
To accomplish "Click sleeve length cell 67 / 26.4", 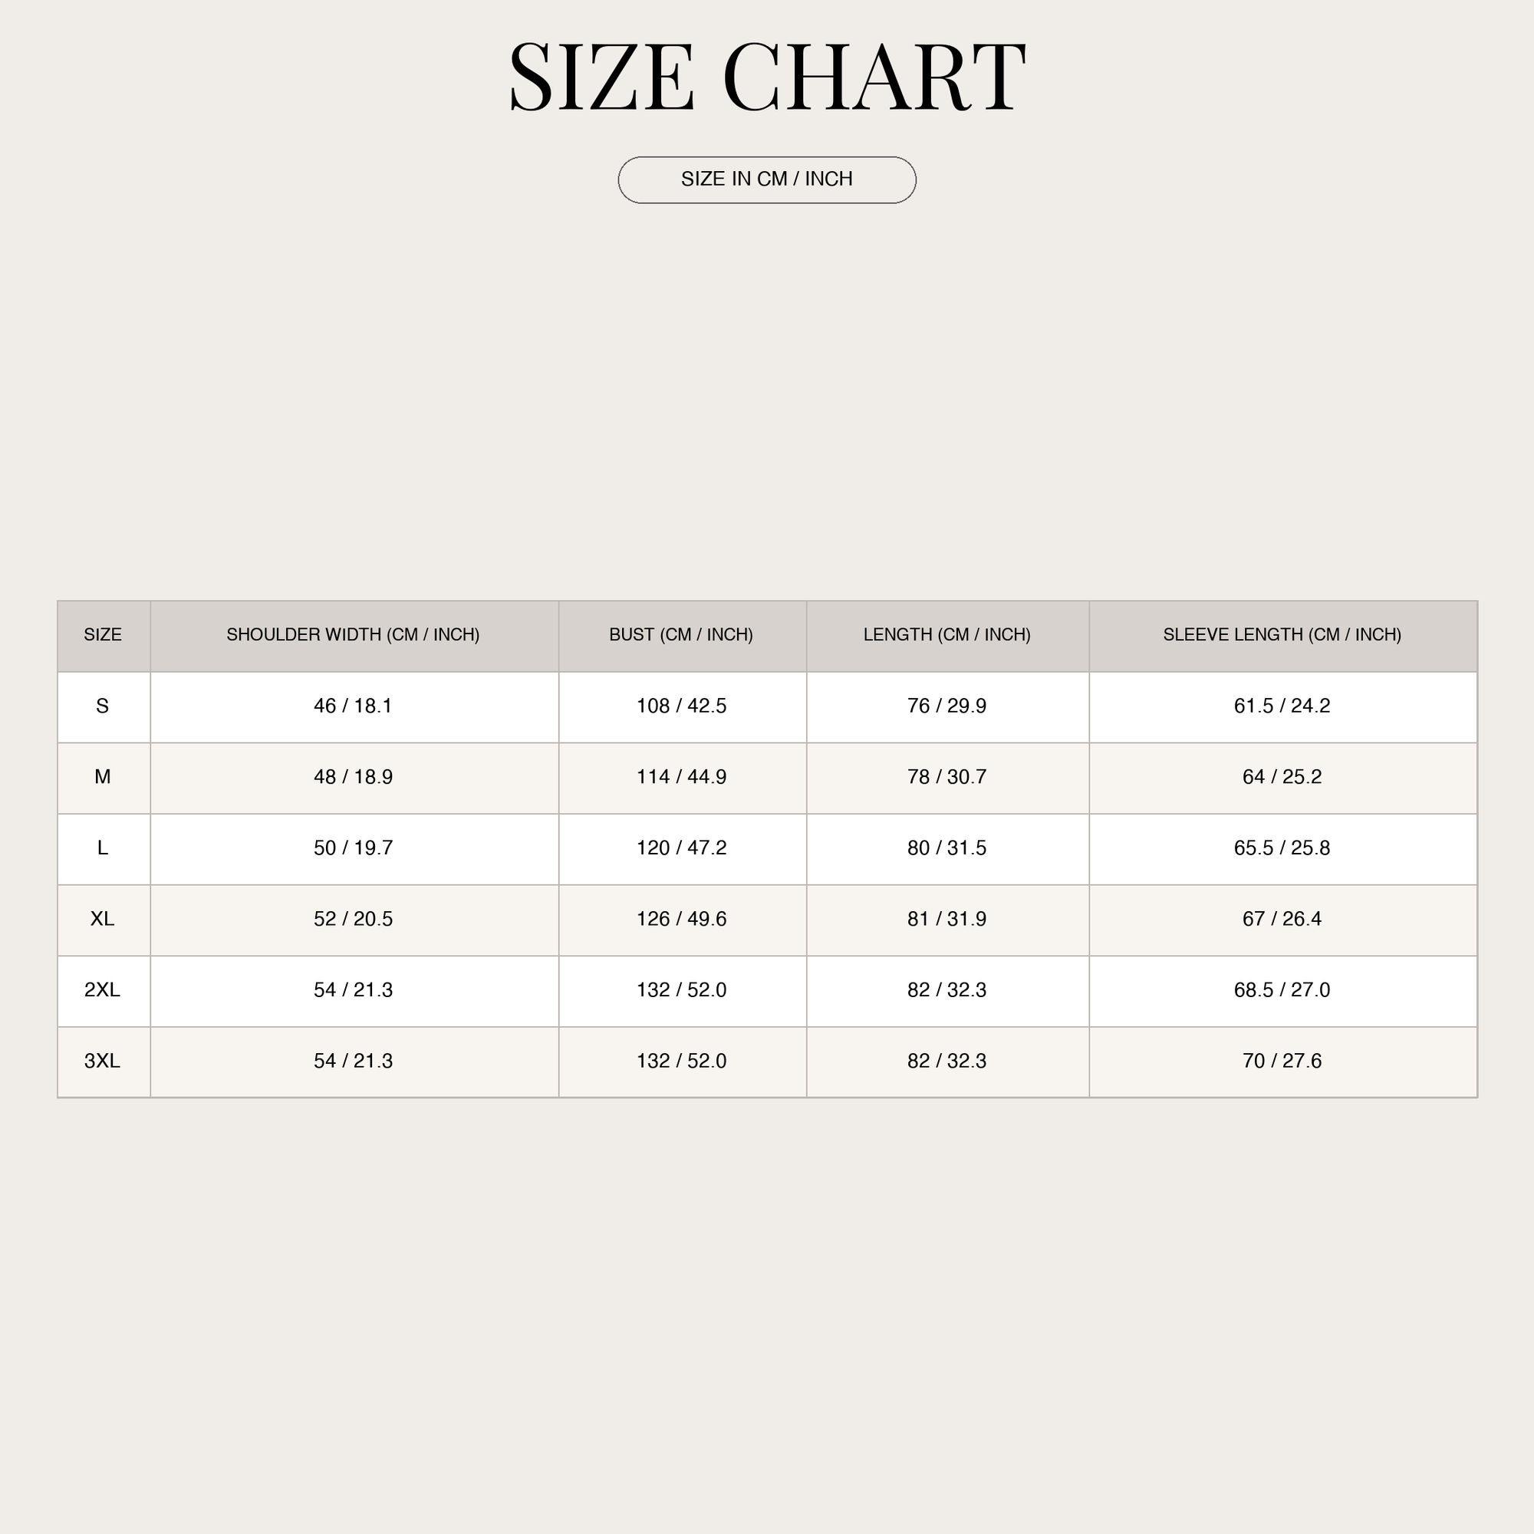I will pos(1282,920).
